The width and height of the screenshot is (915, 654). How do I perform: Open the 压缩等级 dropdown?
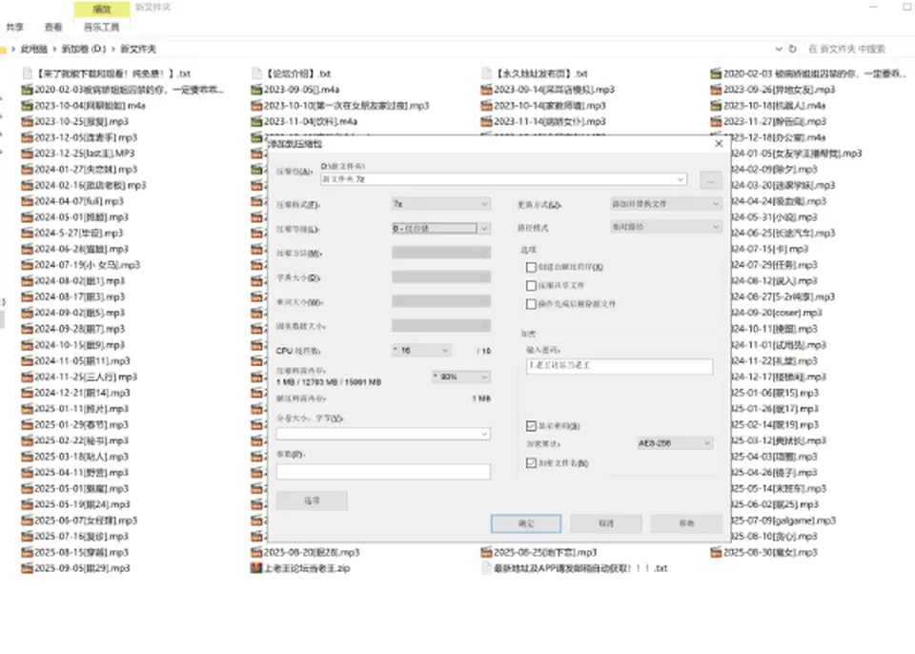(440, 228)
